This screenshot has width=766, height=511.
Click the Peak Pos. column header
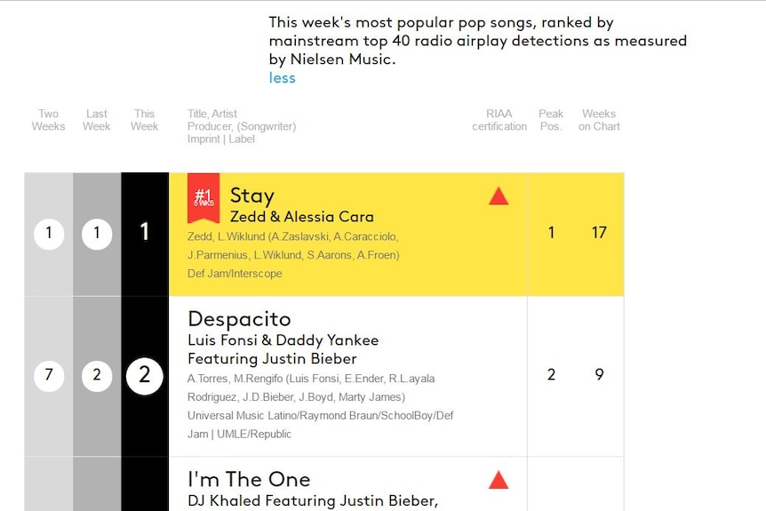(x=551, y=120)
